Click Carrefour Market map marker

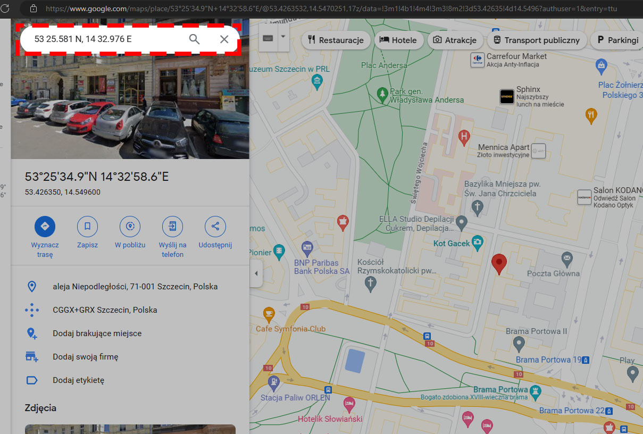point(477,60)
